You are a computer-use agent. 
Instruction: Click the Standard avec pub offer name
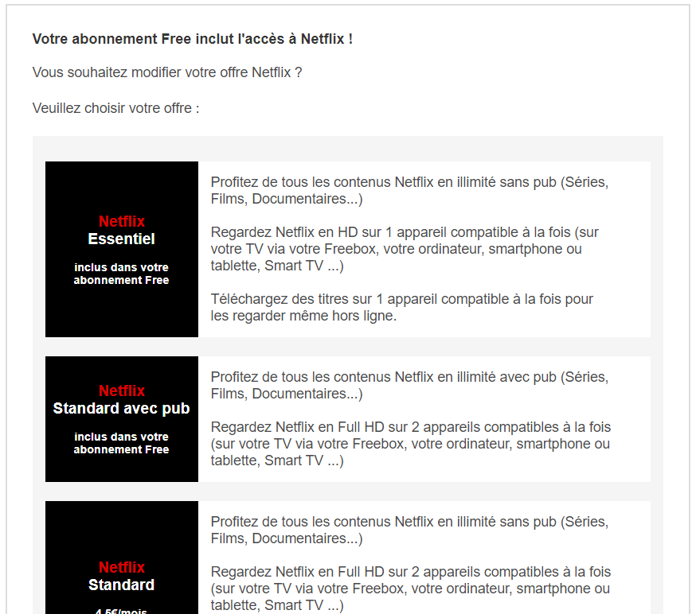[121, 409]
